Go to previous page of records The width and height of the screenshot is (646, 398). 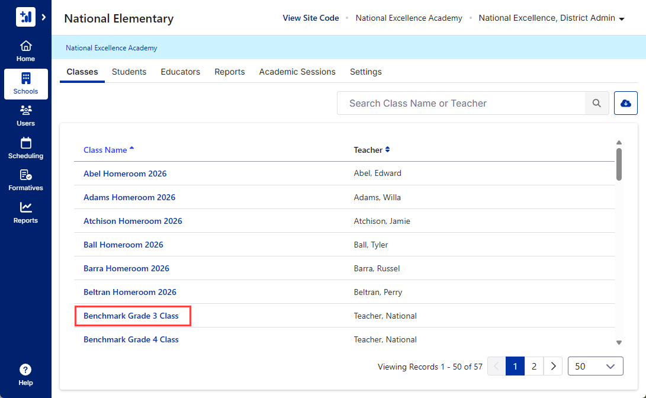(496, 366)
